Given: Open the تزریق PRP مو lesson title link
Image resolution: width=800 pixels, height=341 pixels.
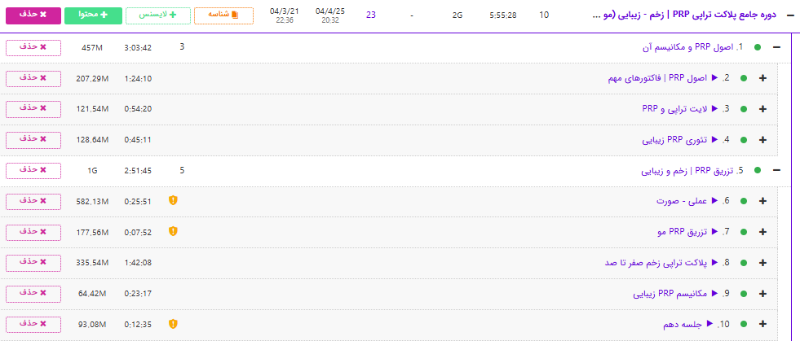Looking at the screenshot, I should coord(683,232).
